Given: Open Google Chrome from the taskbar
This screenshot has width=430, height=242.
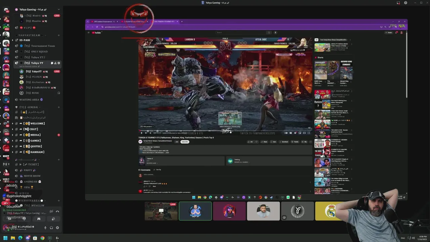Looking at the screenshot, I should pyautogui.click(x=42, y=238).
